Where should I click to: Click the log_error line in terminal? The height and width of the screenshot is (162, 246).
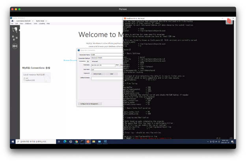[140, 136]
